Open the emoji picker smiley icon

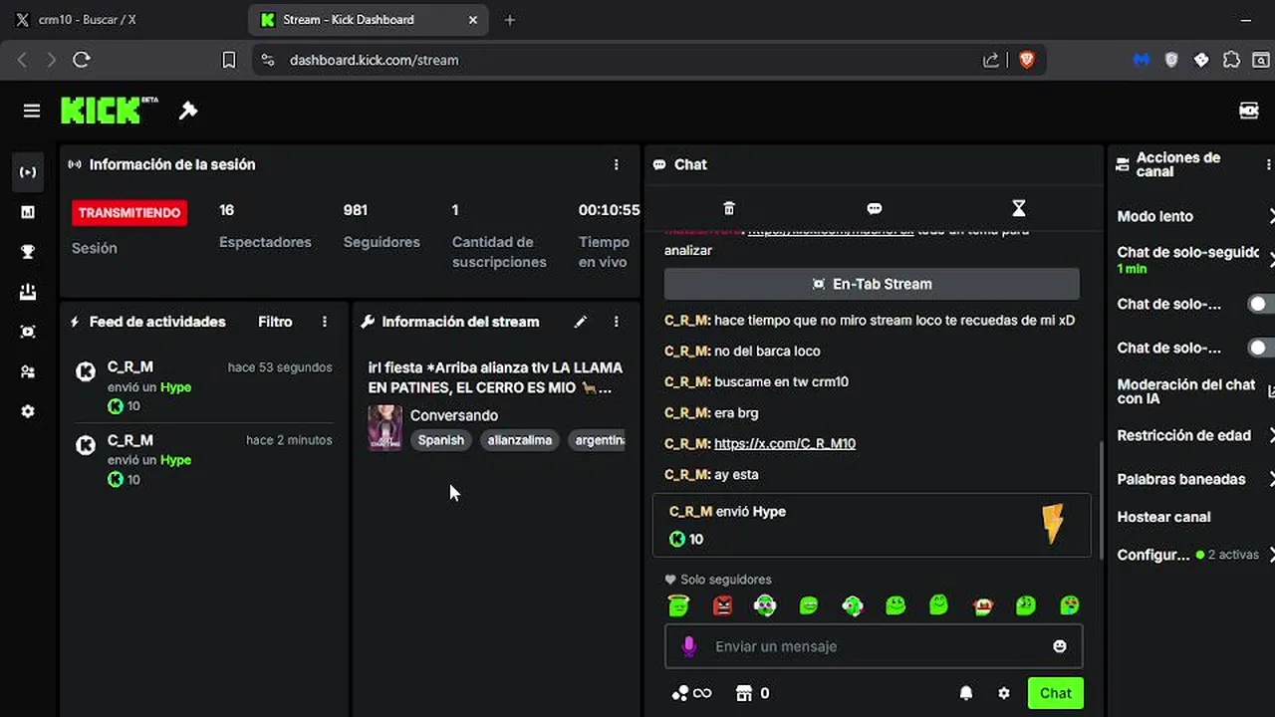(x=1060, y=646)
